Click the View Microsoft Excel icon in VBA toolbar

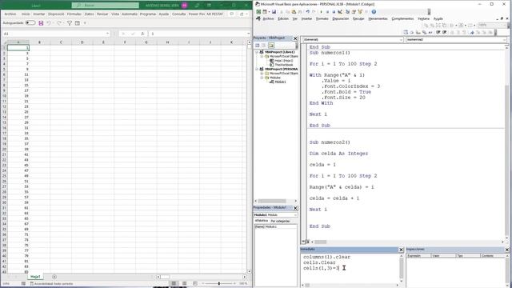tap(258, 12)
